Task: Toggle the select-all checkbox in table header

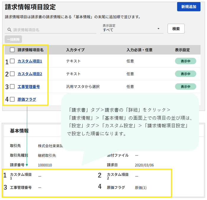Action: pos(12,50)
